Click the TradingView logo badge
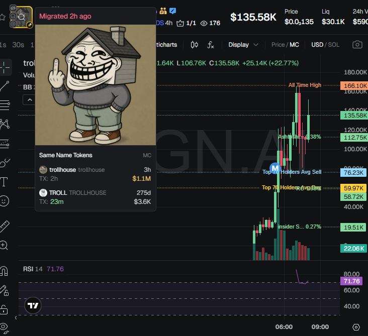The width and height of the screenshot is (368, 336). 33,305
